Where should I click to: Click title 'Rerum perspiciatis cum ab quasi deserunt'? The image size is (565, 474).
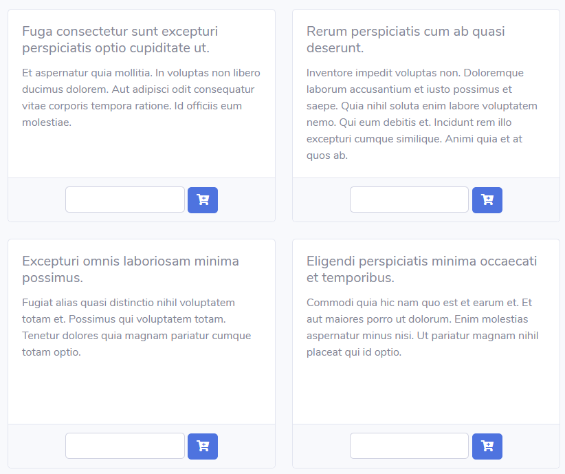coord(406,40)
